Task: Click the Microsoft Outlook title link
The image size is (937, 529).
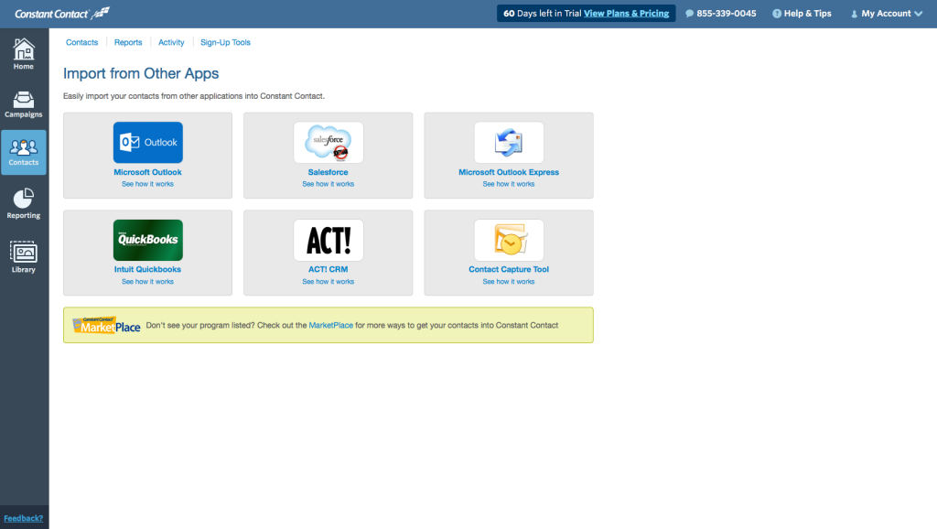Action: tap(147, 172)
